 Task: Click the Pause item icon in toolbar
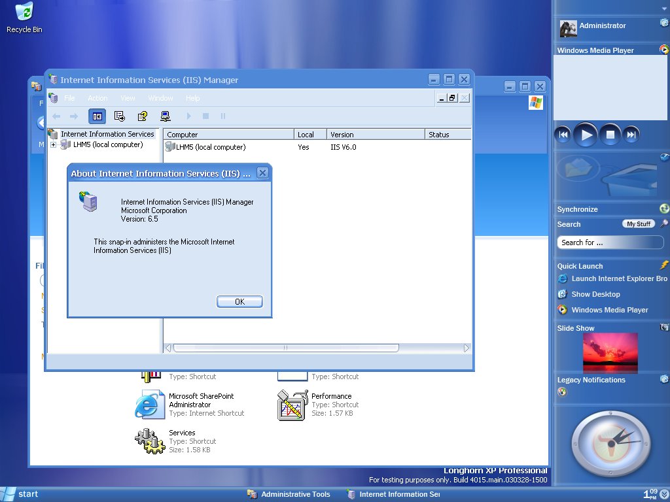[222, 116]
